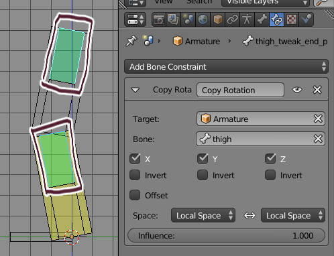
Task: Open the properties editor type selector
Action: pyautogui.click(x=135, y=19)
